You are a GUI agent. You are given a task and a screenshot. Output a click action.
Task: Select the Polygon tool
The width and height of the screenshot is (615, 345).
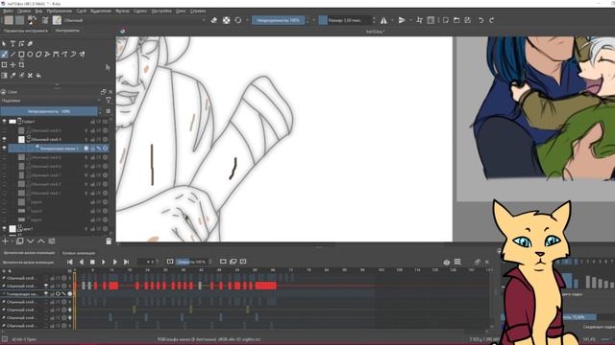(x=38, y=55)
